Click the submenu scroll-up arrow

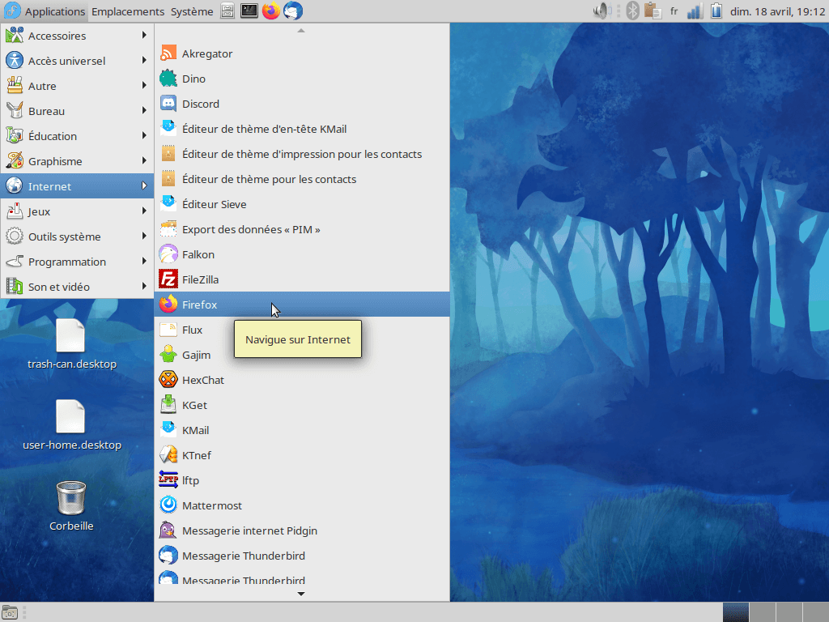pyautogui.click(x=301, y=31)
